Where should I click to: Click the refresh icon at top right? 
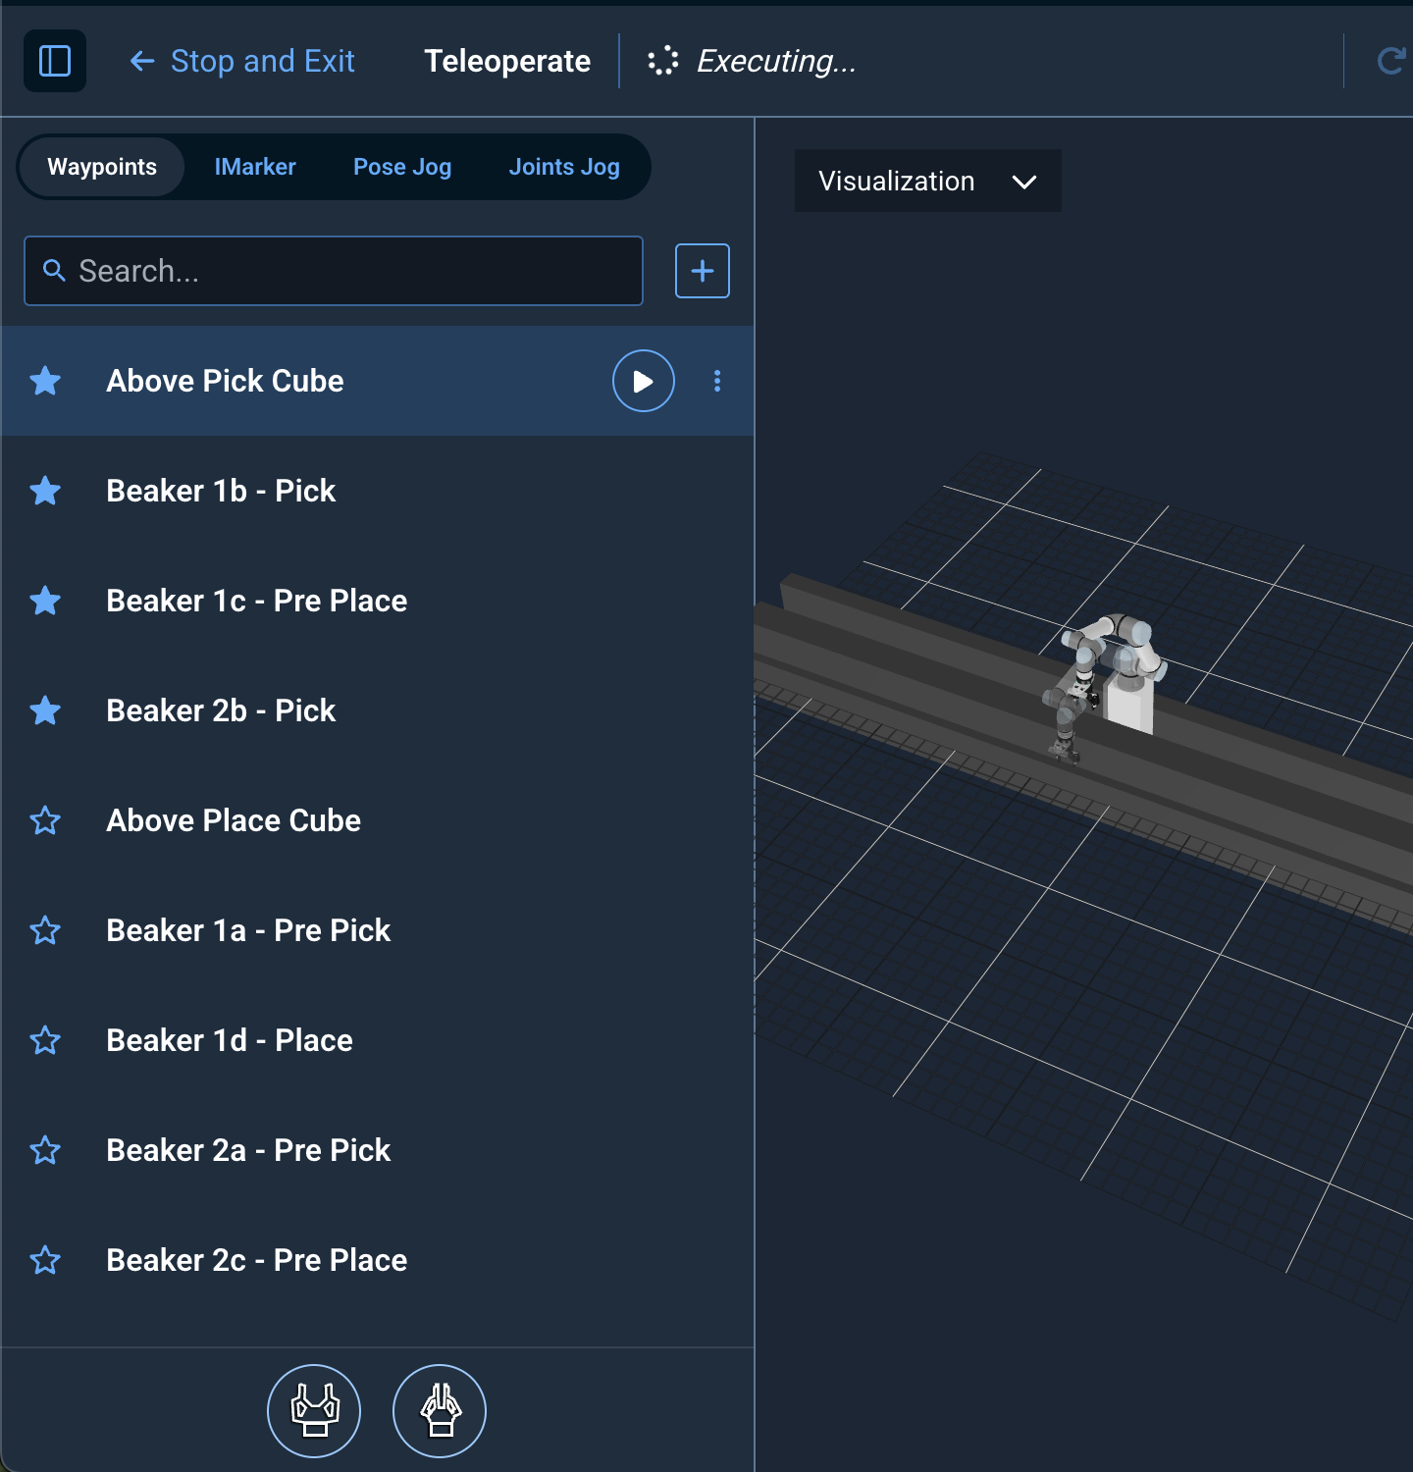[1391, 61]
